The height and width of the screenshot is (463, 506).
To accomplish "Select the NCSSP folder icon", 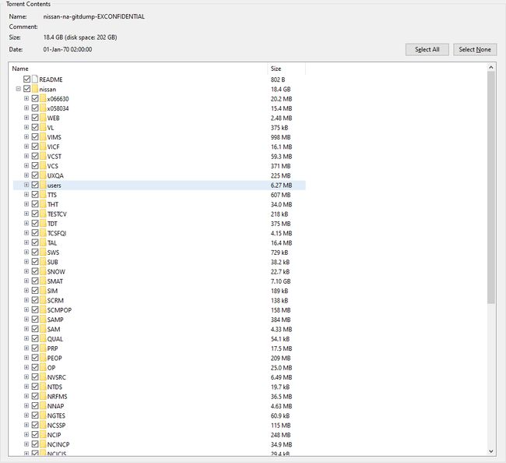I will 44,426.
